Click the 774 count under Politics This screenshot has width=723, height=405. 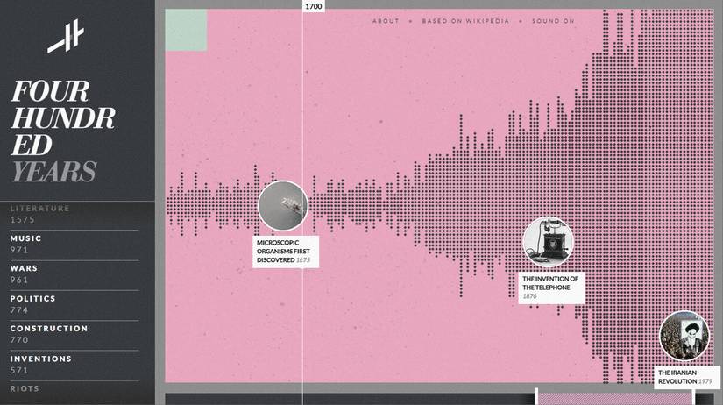pyautogui.click(x=19, y=310)
